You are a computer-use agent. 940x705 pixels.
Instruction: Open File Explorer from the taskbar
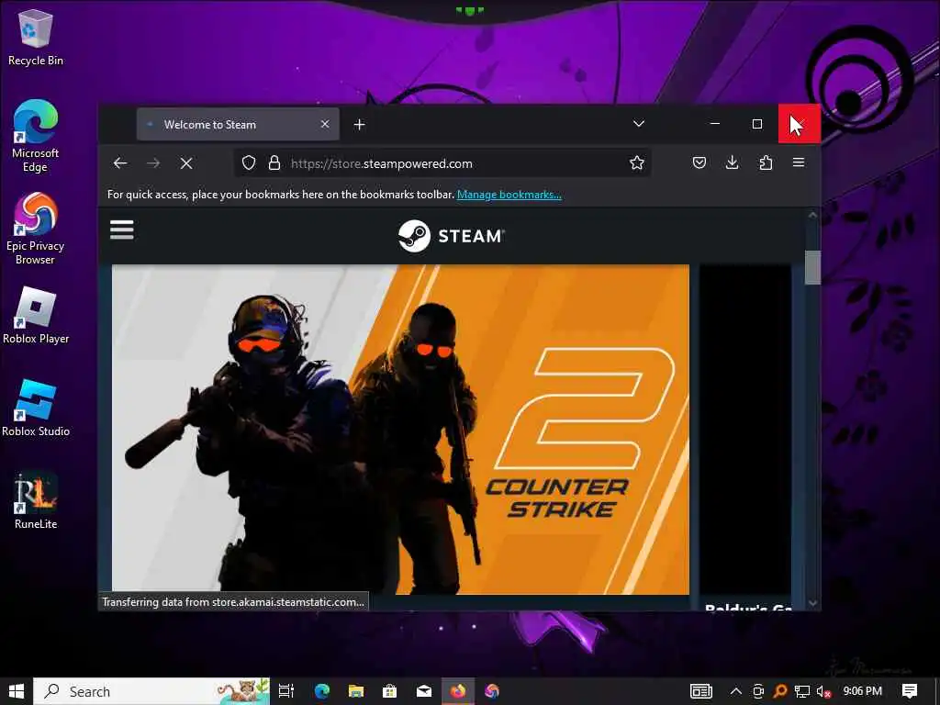[356, 691]
